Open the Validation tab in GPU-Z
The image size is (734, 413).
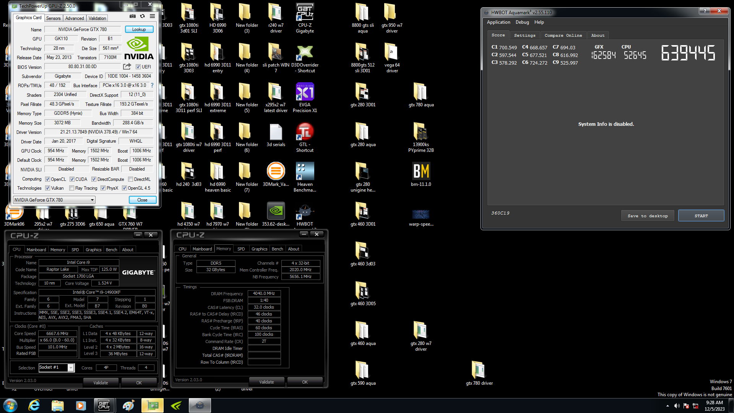point(97,18)
